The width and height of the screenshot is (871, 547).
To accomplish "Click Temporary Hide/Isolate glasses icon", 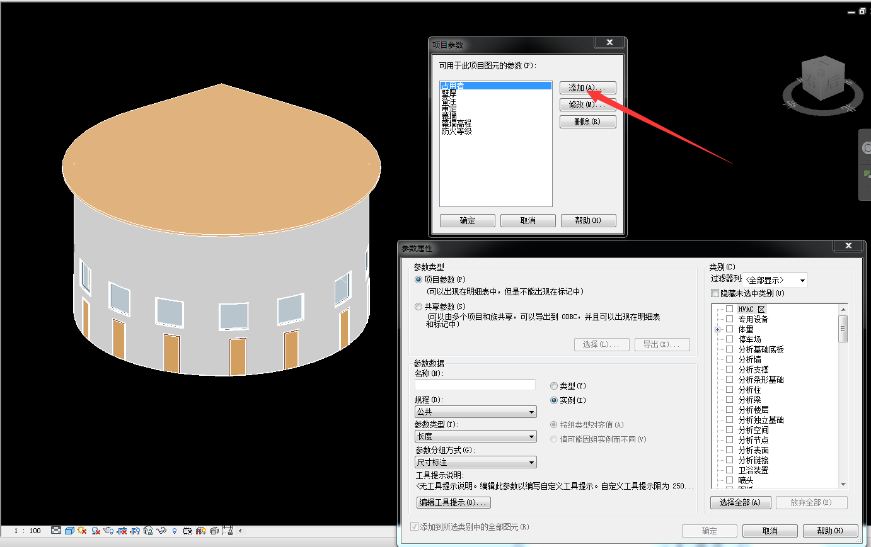I will pos(161,531).
